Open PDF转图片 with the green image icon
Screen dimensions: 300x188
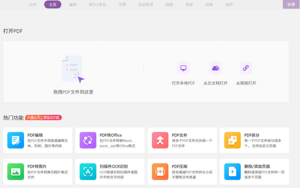pos(16,171)
